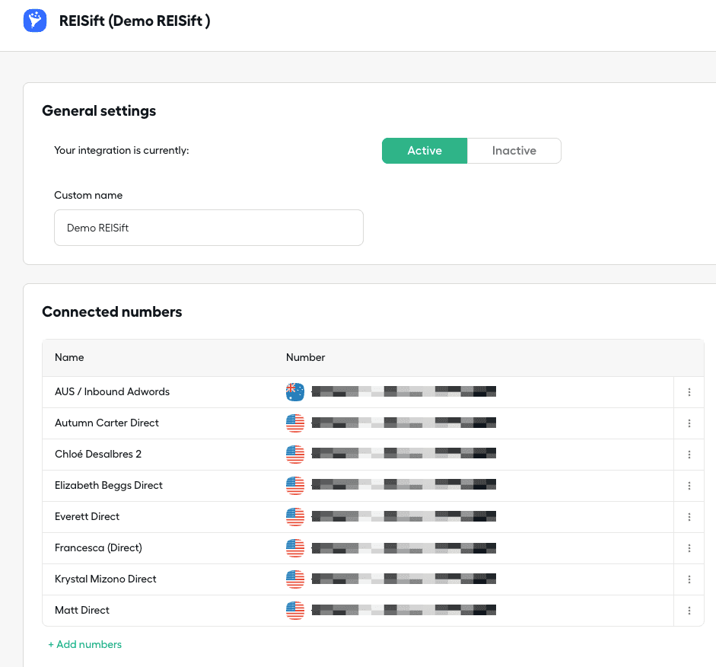716x667 pixels.
Task: Select the Everett Direct number row
Action: [403, 517]
